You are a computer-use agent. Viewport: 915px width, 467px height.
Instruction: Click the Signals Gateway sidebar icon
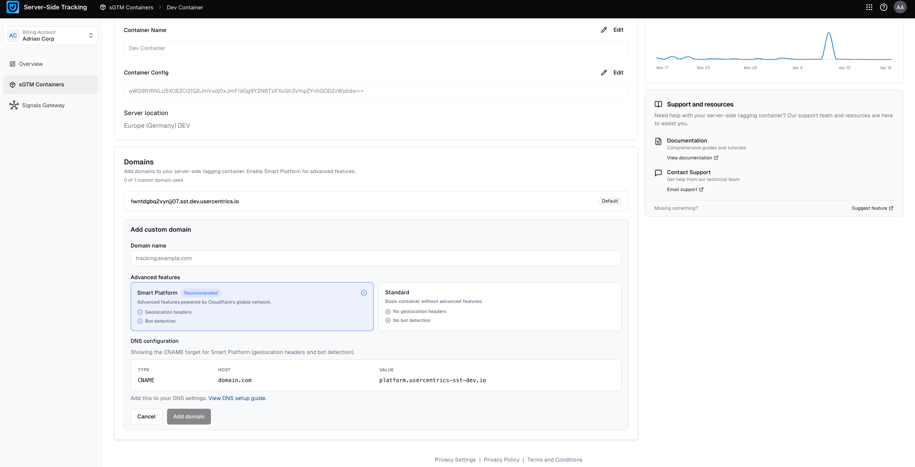tap(14, 105)
